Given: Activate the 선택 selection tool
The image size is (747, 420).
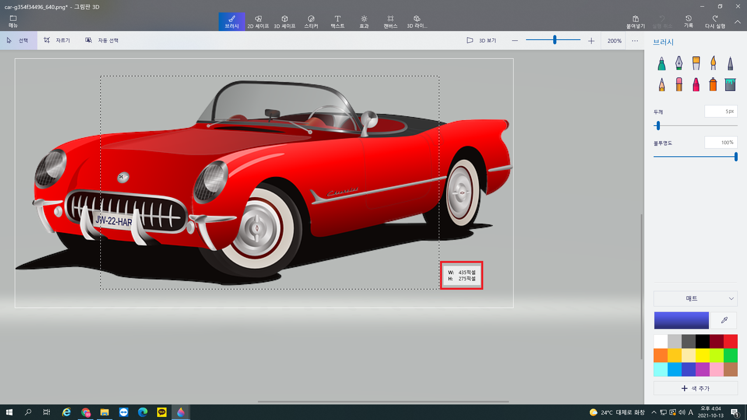Looking at the screenshot, I should coord(18,40).
